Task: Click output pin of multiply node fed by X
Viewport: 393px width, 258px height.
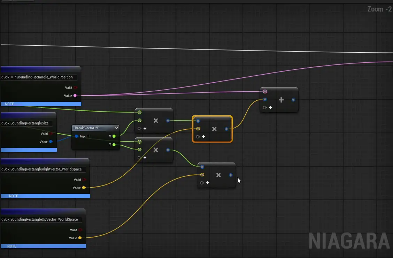Action: point(168,121)
